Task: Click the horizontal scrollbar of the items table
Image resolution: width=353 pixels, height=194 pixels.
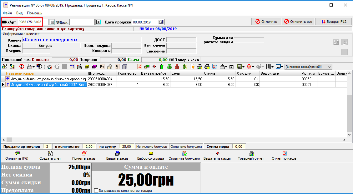Action: 156,140
